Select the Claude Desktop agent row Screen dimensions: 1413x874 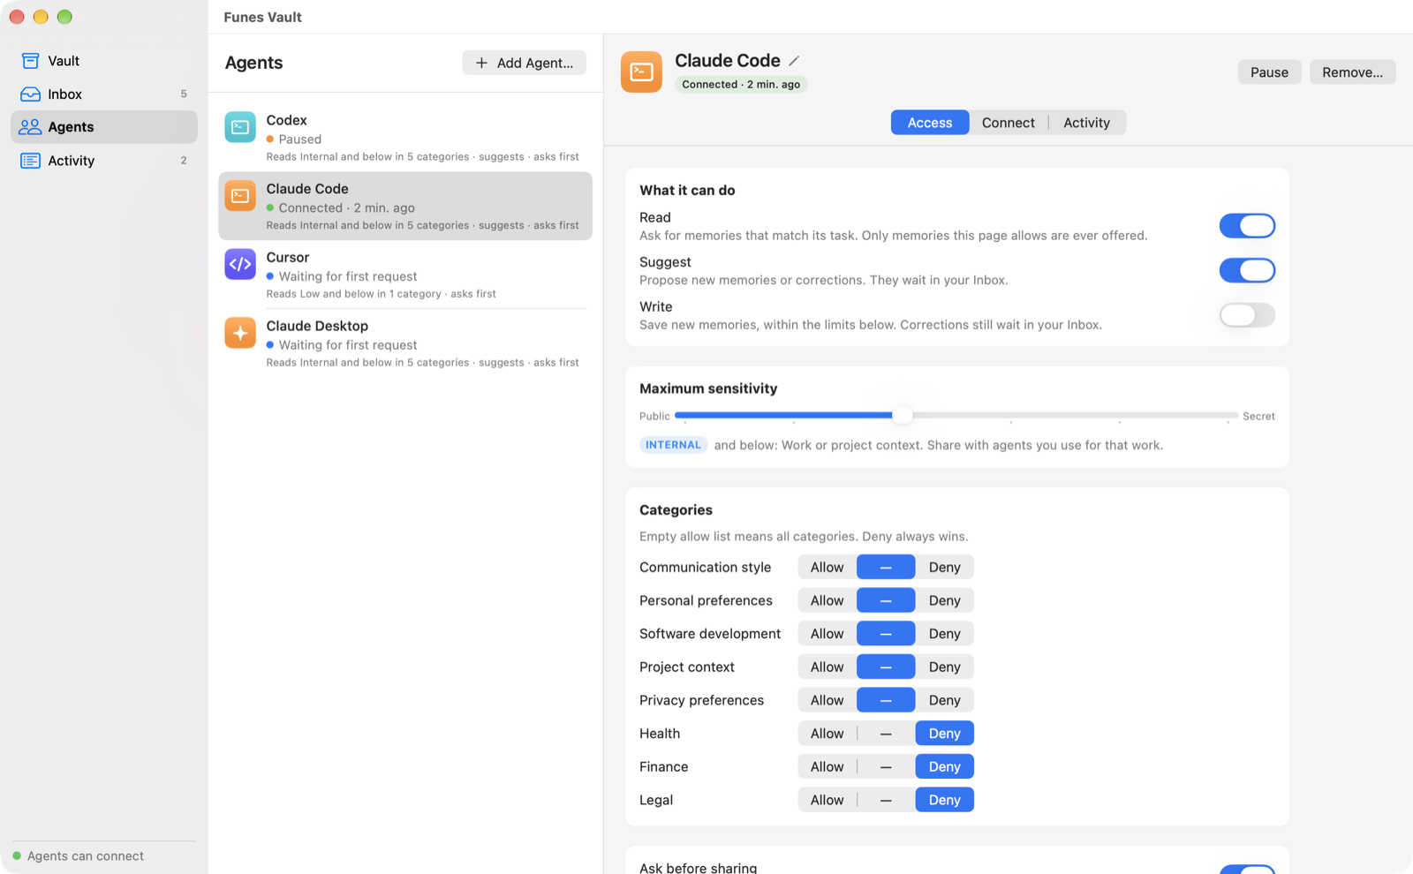(x=405, y=343)
